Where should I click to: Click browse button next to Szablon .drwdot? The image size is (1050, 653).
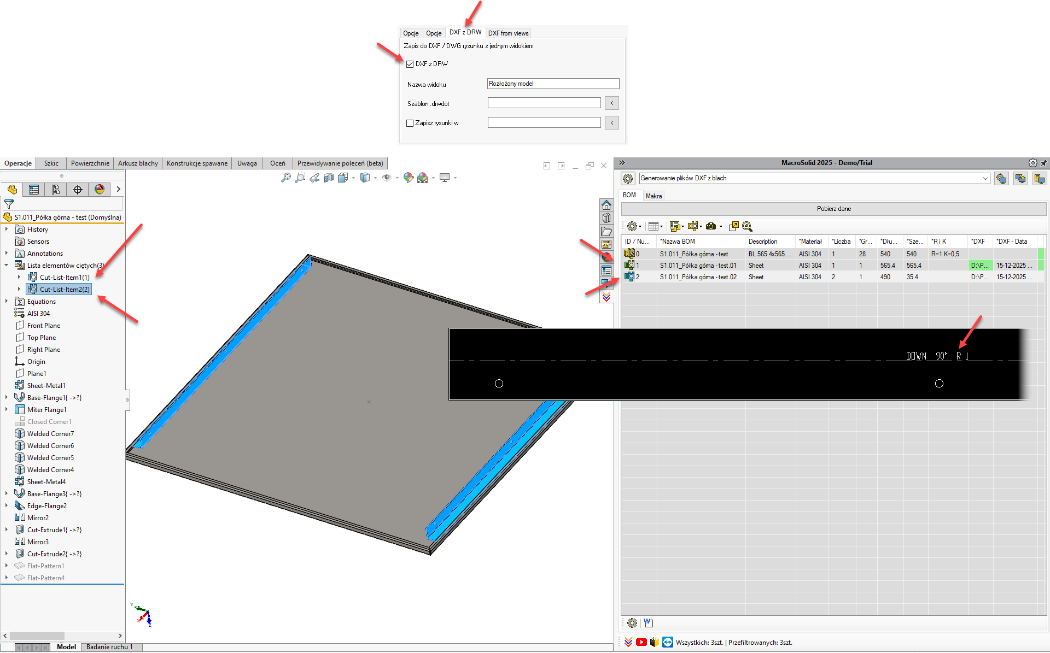(x=612, y=103)
